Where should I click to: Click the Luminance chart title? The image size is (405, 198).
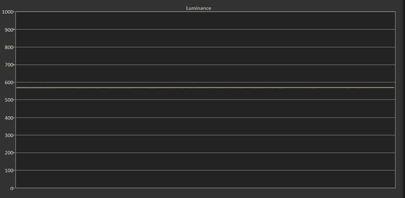(x=198, y=8)
